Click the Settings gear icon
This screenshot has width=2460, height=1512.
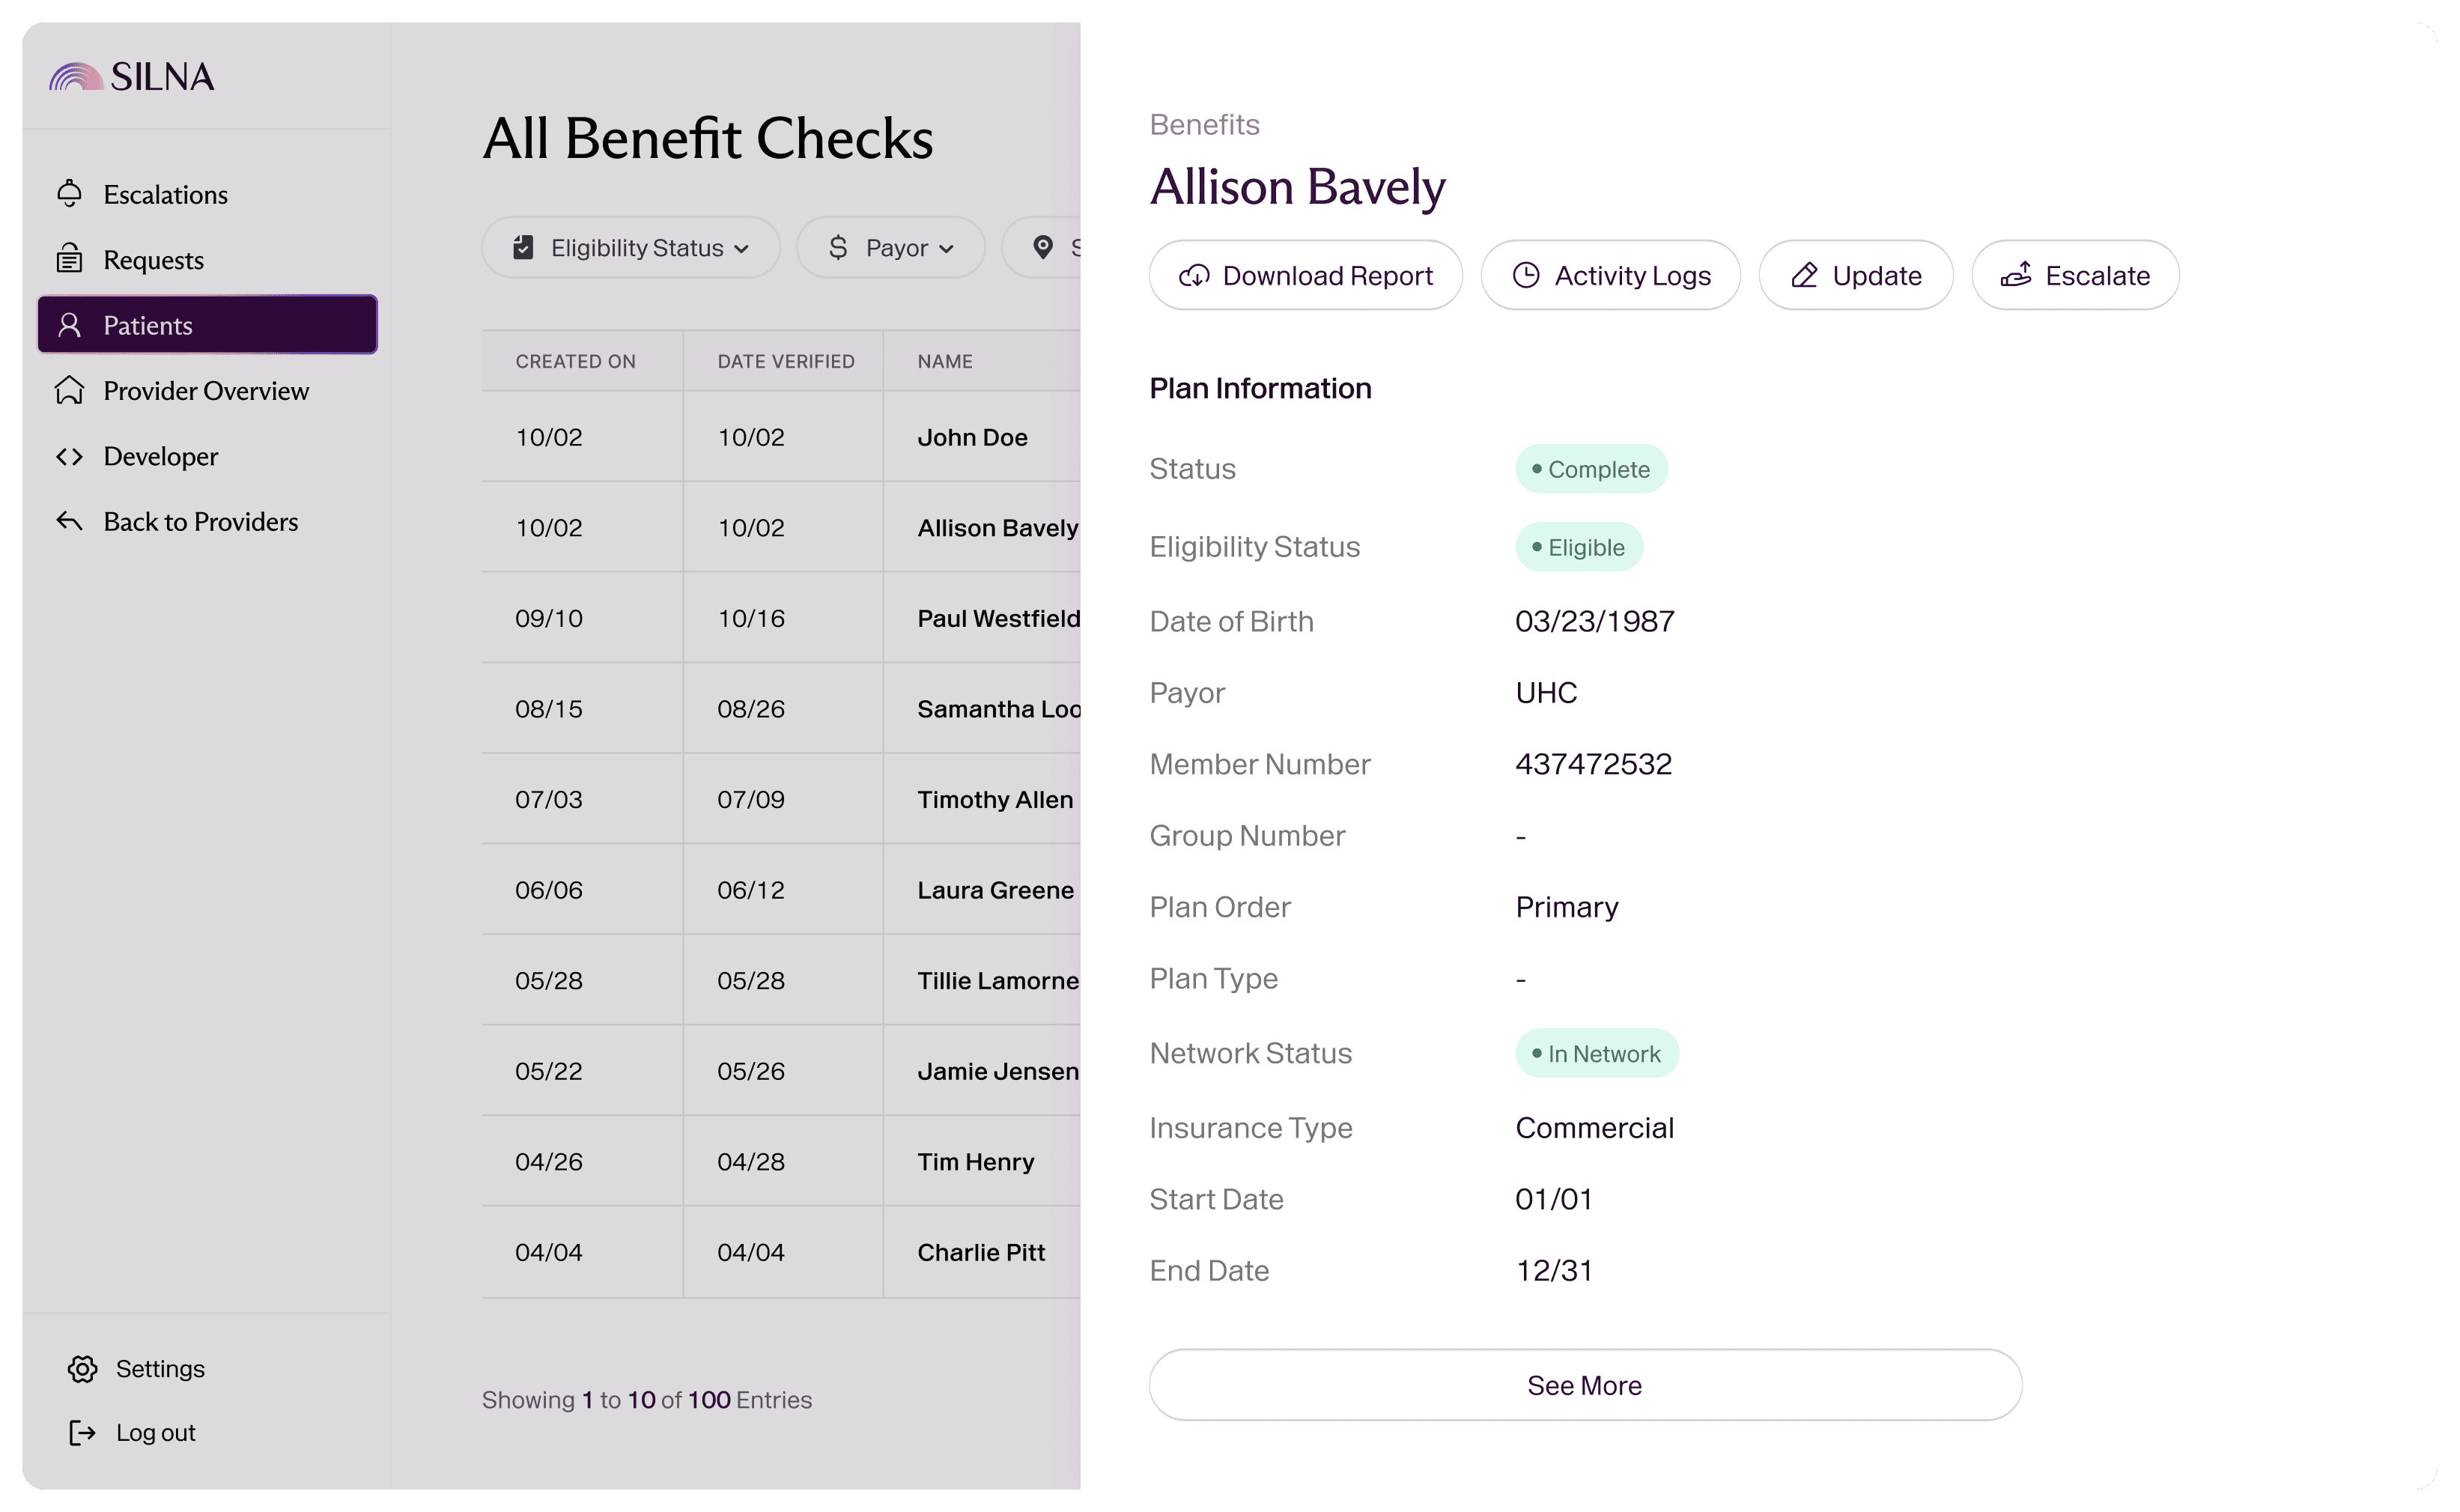point(83,1368)
